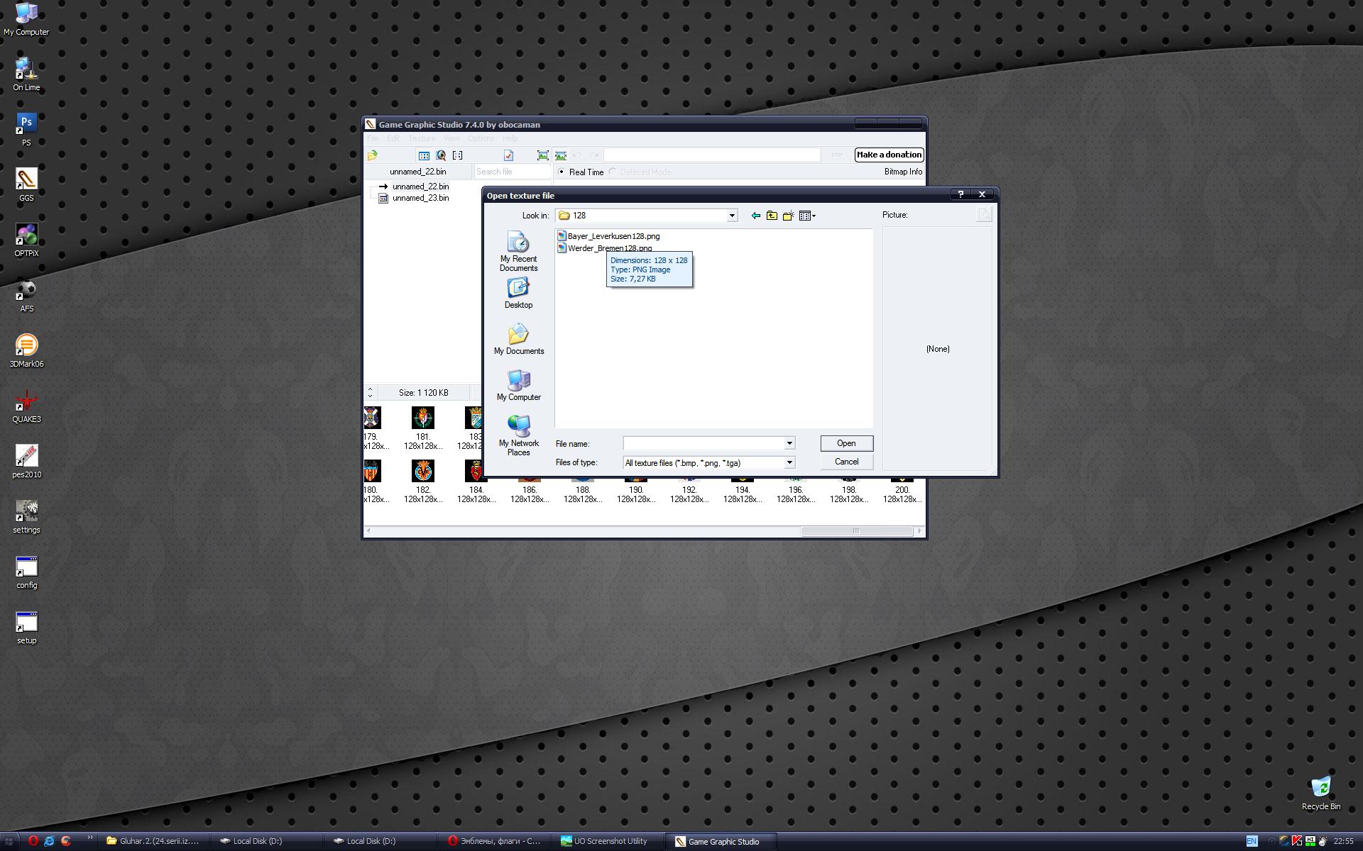Click the dialog's question mark help button
The width and height of the screenshot is (1363, 851).
pyautogui.click(x=960, y=194)
